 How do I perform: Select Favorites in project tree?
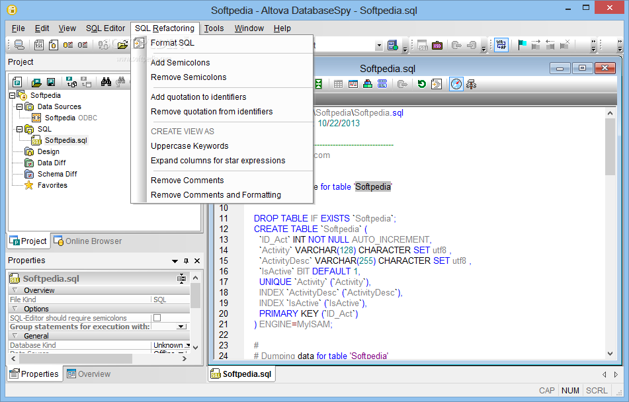point(52,185)
